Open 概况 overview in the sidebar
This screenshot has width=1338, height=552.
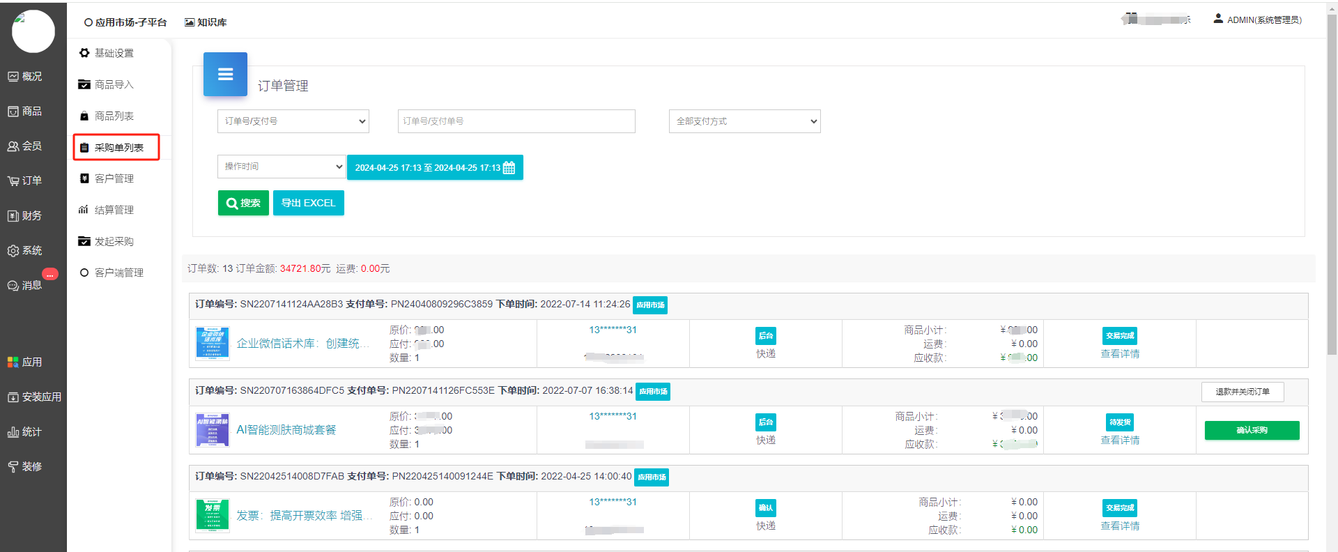point(25,77)
